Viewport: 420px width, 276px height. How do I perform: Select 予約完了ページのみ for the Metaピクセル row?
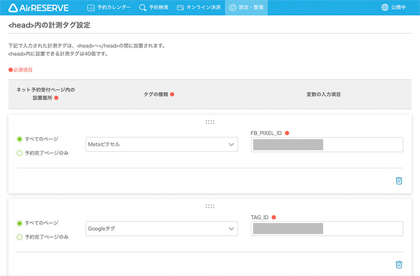20,153
